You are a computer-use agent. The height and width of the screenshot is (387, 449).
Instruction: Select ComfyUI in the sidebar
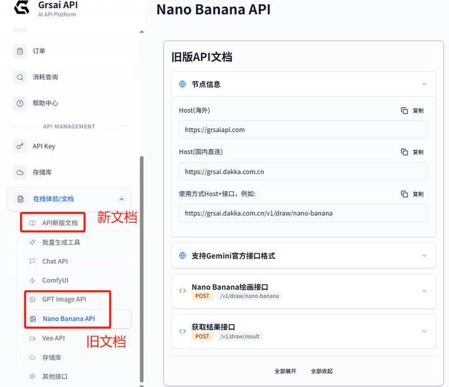pyautogui.click(x=56, y=280)
